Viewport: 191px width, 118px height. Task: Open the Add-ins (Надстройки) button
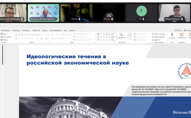coord(181,36)
